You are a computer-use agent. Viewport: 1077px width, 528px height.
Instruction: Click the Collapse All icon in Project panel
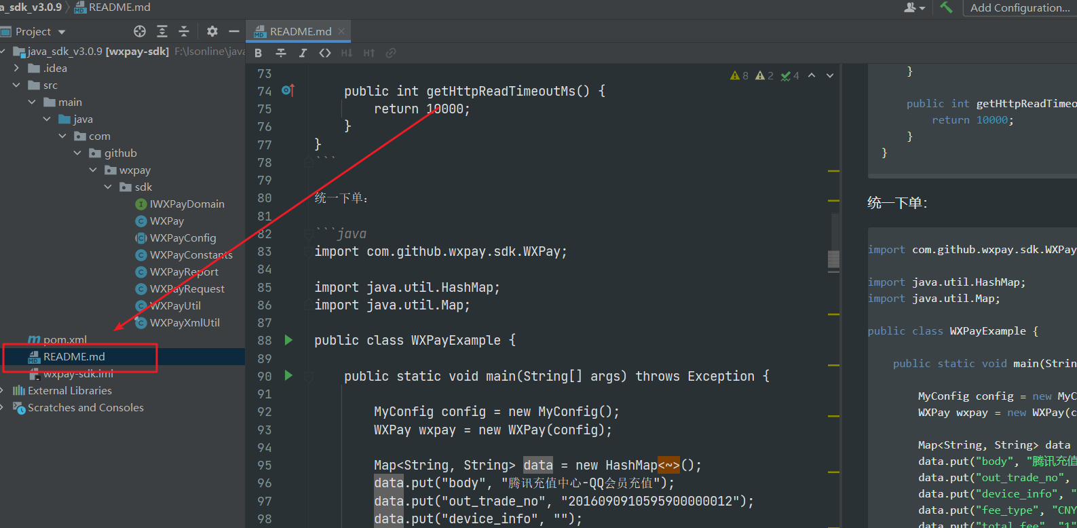pyautogui.click(x=184, y=31)
